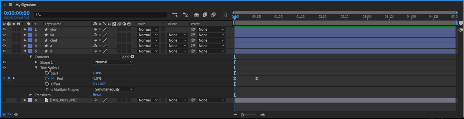This screenshot has height=119, width=464.
Task: Toggle Shape 1 visibility eye
Action: pos(4,62)
